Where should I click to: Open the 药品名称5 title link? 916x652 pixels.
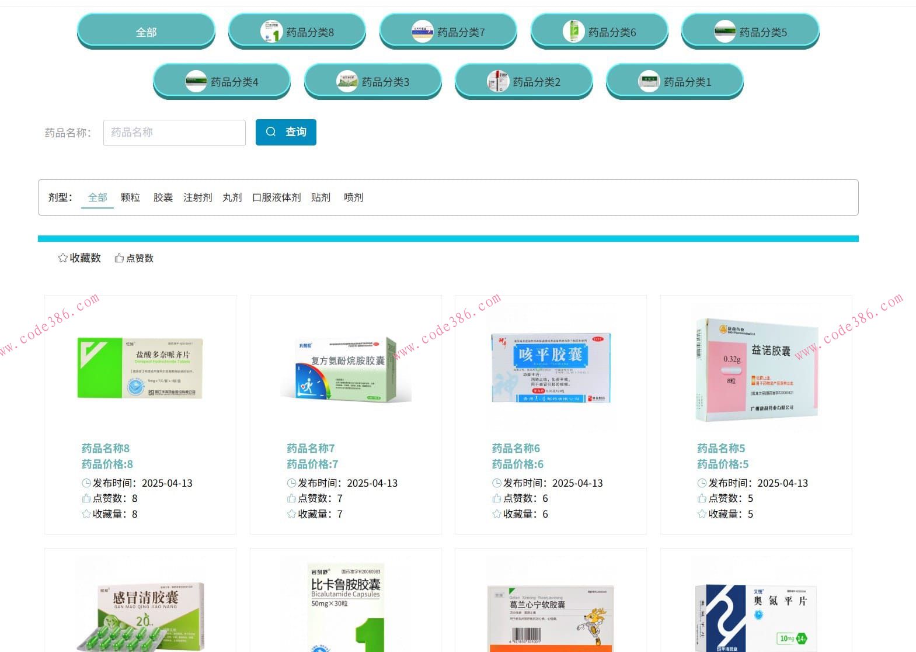click(721, 448)
